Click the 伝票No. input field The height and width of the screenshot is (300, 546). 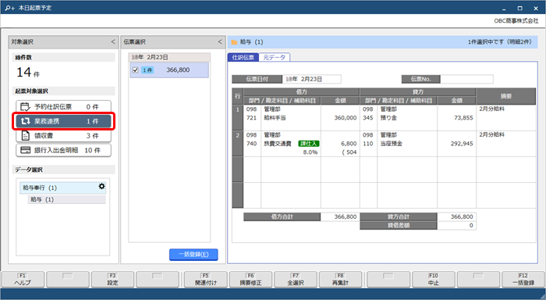point(466,79)
